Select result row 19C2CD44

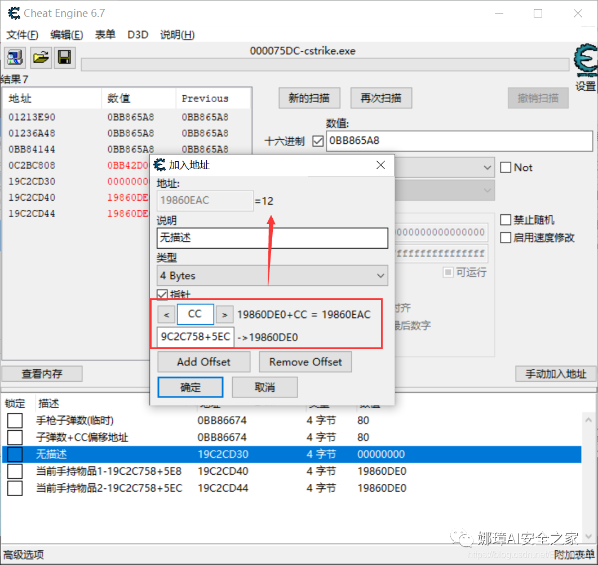[76, 213]
